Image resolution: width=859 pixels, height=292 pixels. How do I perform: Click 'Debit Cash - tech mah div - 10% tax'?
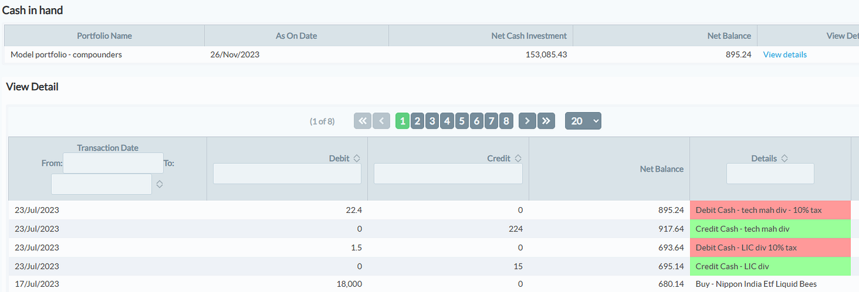(x=770, y=210)
